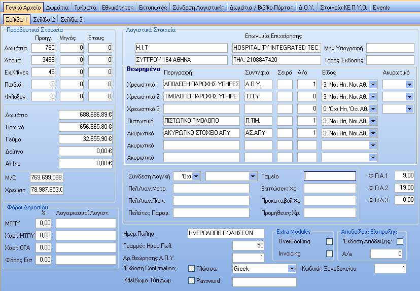Click the Φ.Π.Α.1 field showing 9,00
Screen dimensions: 420x291
405,175
